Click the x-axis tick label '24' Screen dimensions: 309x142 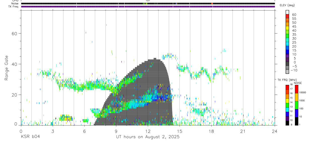(x=275, y=131)
